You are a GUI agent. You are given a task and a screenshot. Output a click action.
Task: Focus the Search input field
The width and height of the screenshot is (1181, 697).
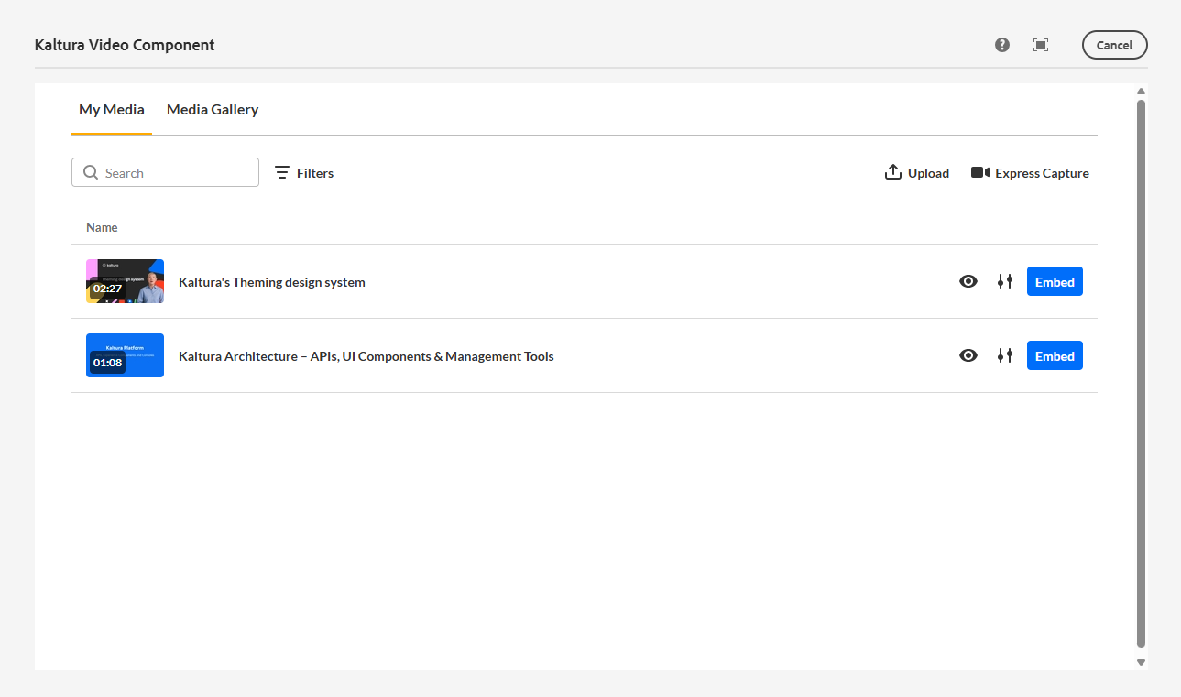[165, 173]
